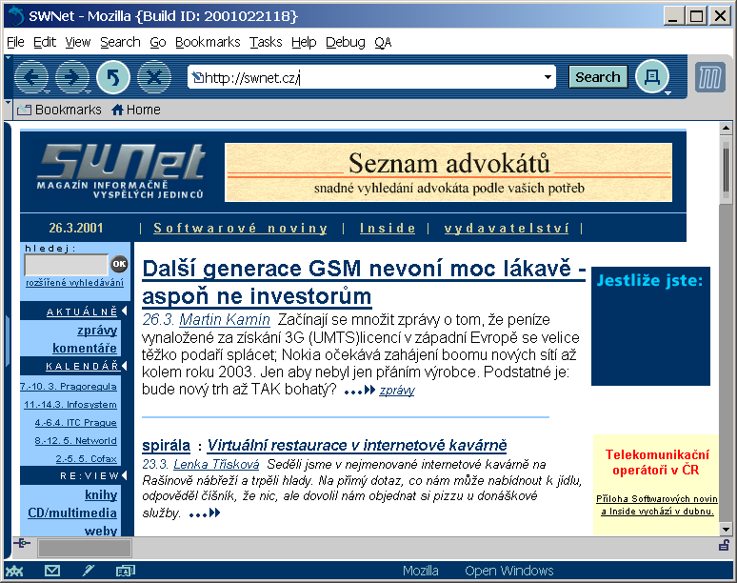Click author link Martin Kamín

pos(225,320)
